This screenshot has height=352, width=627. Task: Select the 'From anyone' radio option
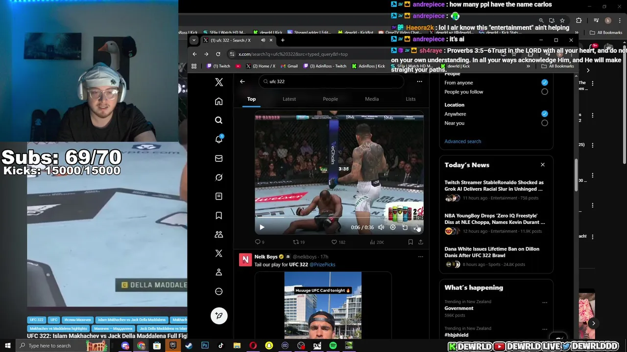point(544,83)
